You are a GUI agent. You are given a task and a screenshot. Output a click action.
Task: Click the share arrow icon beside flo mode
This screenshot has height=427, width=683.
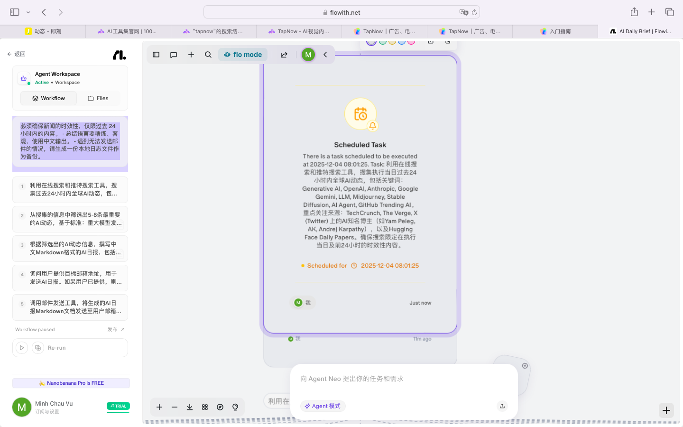pyautogui.click(x=284, y=55)
